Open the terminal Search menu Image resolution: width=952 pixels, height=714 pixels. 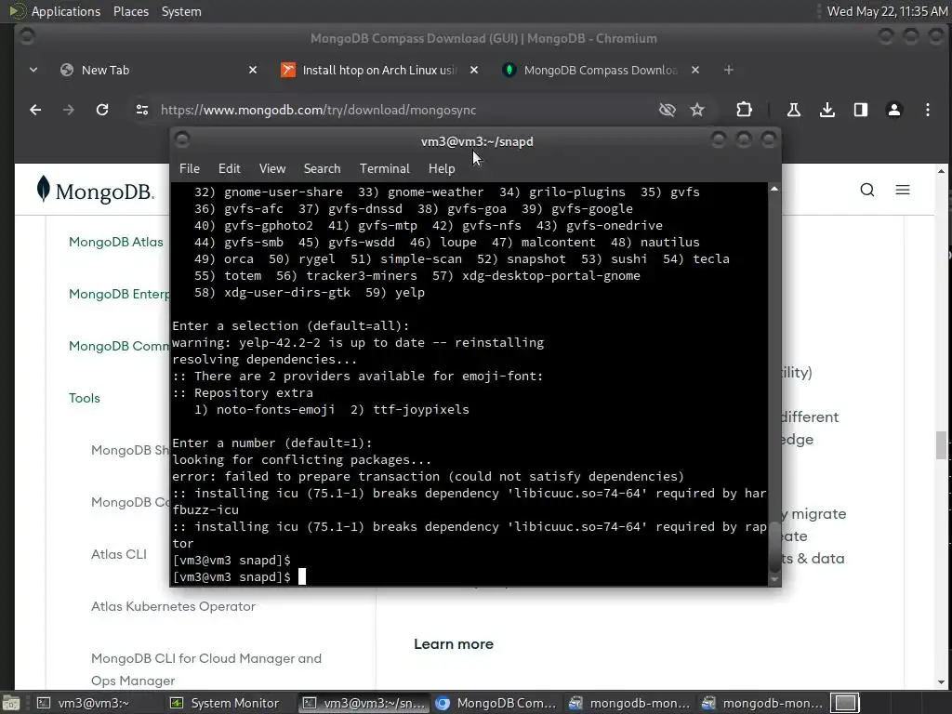tap(322, 168)
